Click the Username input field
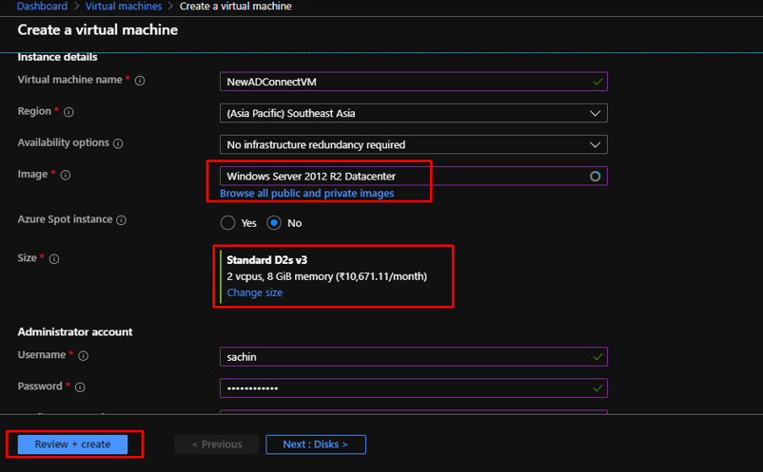Viewport: 763px width, 472px height. click(413, 356)
